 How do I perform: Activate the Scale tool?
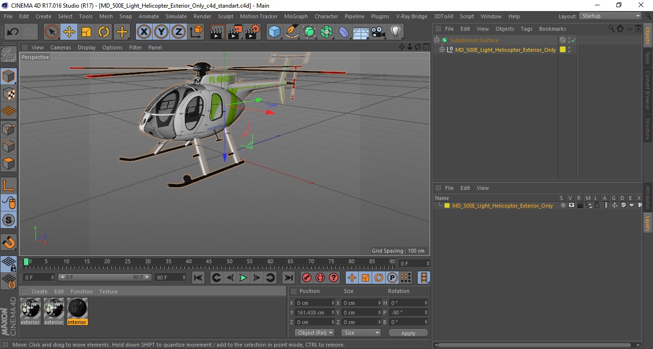[86, 32]
